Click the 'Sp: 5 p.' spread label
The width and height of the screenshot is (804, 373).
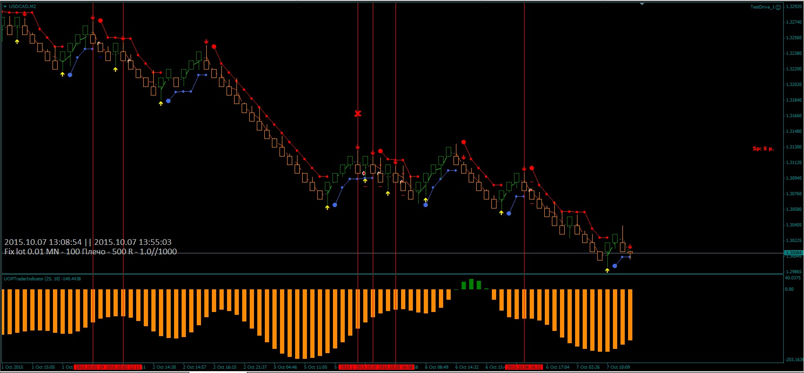763,148
